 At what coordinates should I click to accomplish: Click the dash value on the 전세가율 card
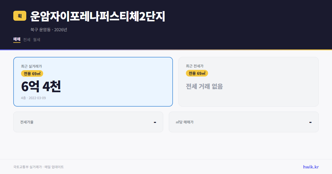coord(155,122)
